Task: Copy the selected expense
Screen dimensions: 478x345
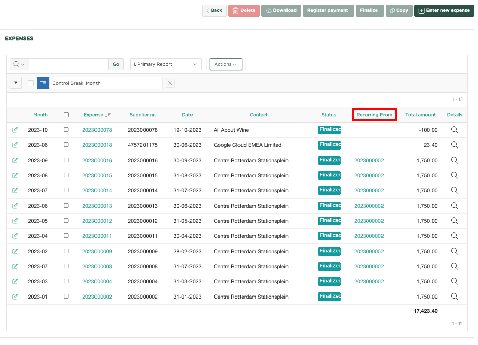Action: pyautogui.click(x=399, y=11)
